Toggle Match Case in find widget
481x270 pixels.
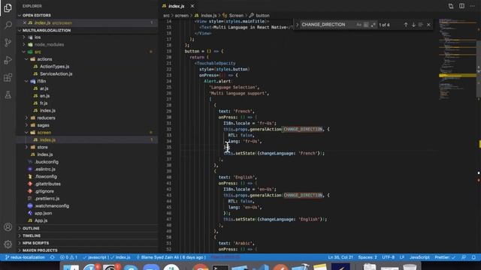pos(358,25)
